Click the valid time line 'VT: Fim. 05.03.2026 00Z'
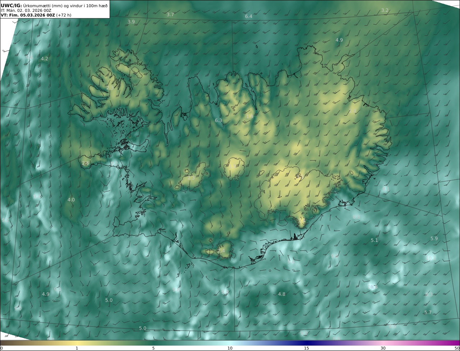Viewport: 460px width, 351px height. (x=28, y=15)
